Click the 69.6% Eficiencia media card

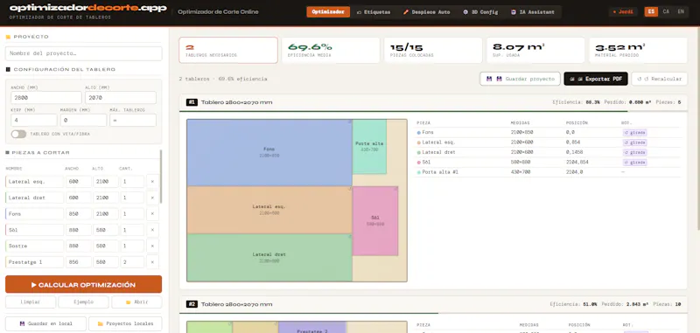coord(331,50)
